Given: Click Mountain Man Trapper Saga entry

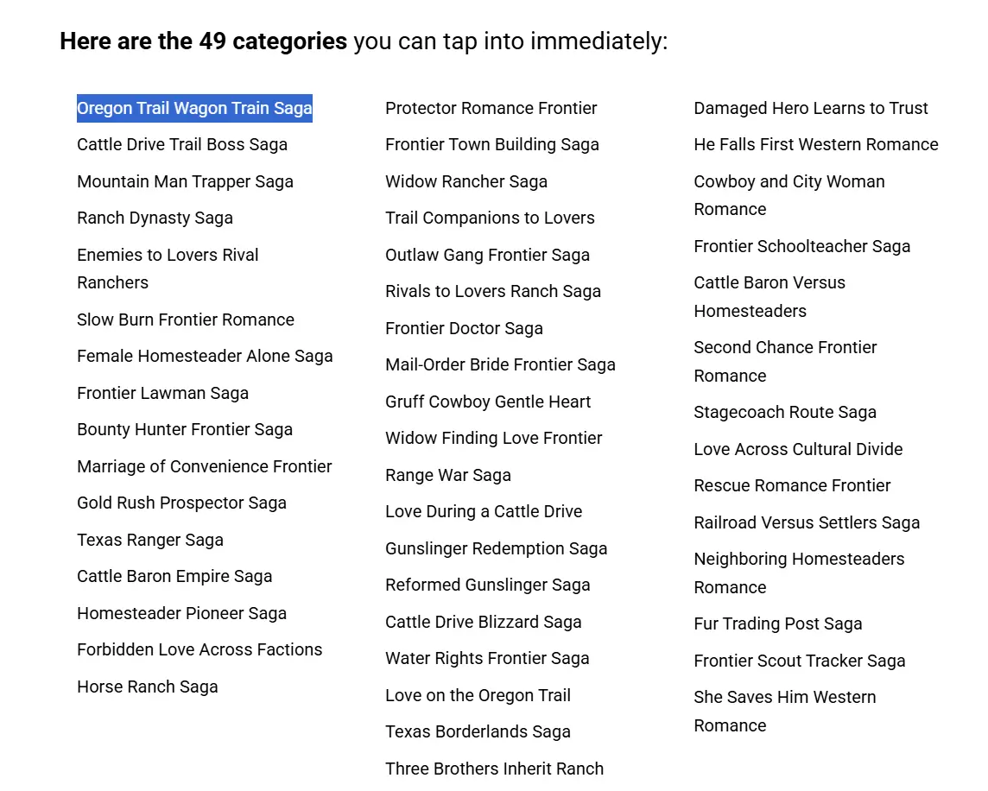Looking at the screenshot, I should click(x=185, y=181).
